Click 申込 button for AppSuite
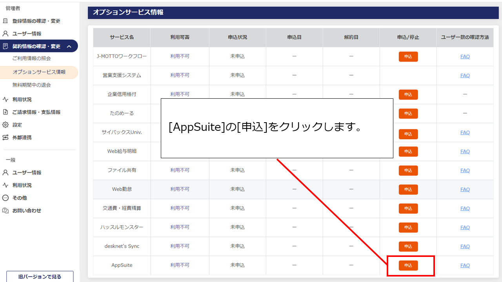Screen dimensions: 502x282 pyautogui.click(x=408, y=265)
